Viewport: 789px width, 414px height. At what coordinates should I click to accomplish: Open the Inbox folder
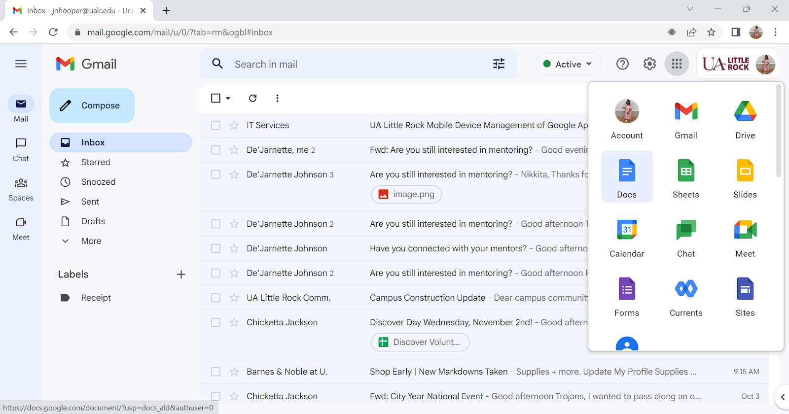coord(121,142)
